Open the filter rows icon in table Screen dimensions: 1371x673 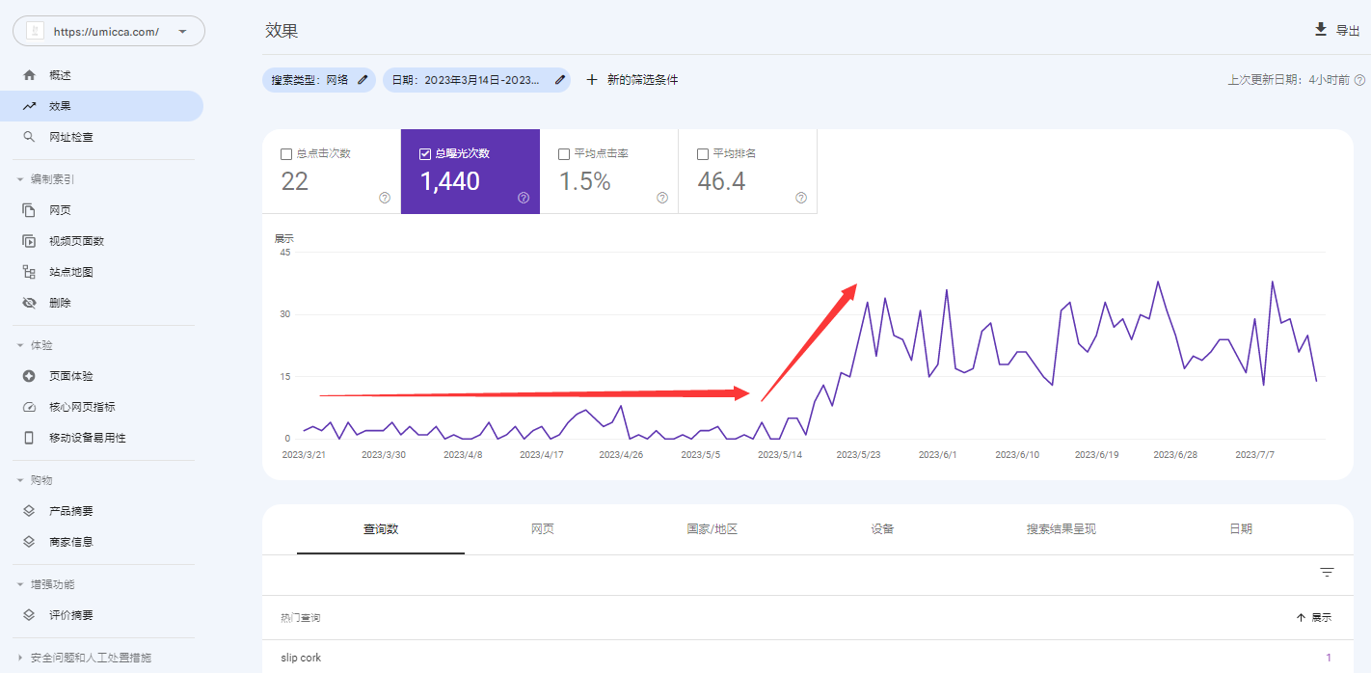[x=1327, y=573]
